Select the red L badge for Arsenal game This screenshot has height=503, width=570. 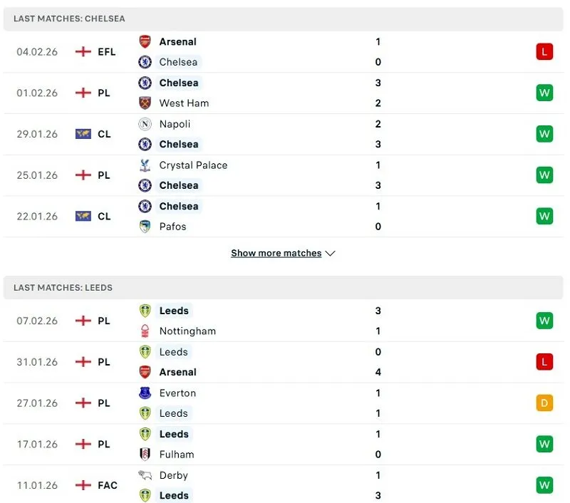[544, 51]
